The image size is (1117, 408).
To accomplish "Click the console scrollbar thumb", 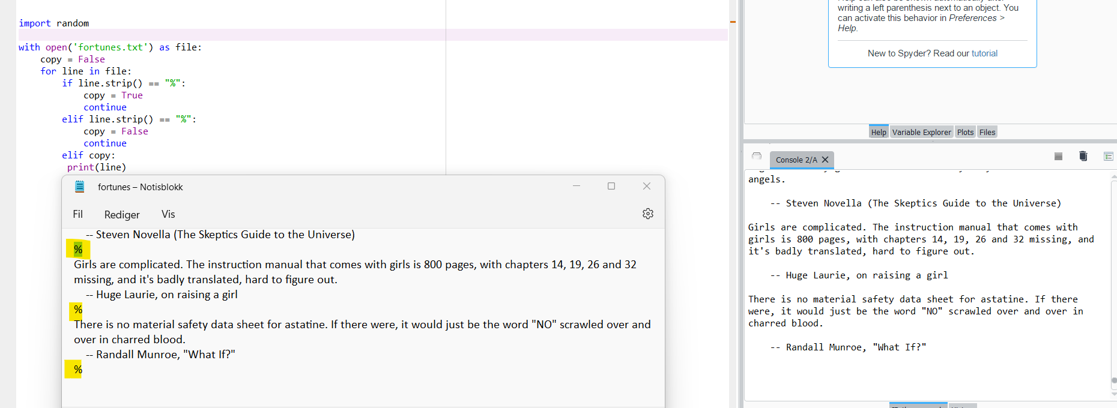I will tap(1114, 380).
